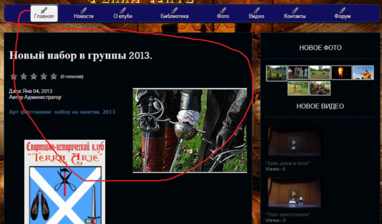Rate the article three stars

point(33,77)
